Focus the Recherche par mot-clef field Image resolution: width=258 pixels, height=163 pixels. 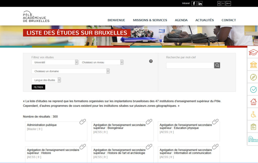(x=190, y=65)
